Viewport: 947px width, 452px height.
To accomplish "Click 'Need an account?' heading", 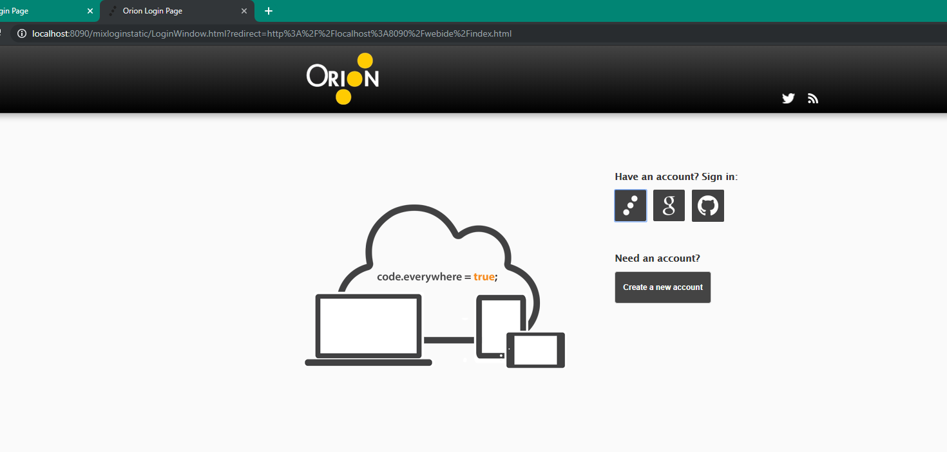I will tap(657, 258).
